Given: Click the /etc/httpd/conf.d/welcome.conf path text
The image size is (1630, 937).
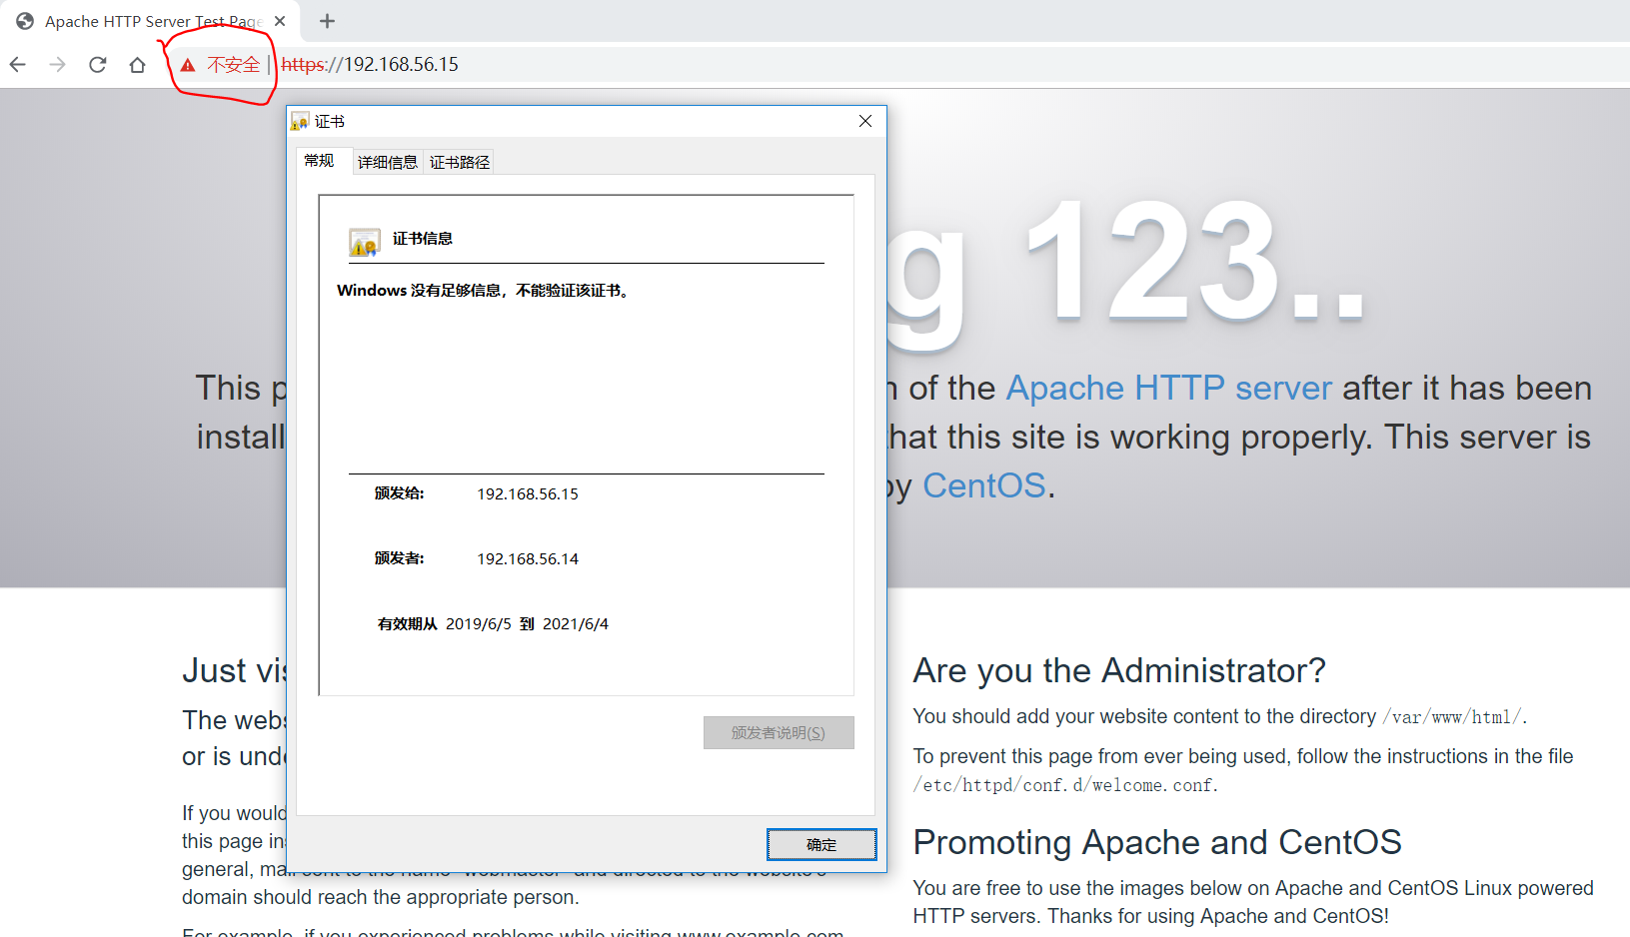Looking at the screenshot, I should point(1063,785).
